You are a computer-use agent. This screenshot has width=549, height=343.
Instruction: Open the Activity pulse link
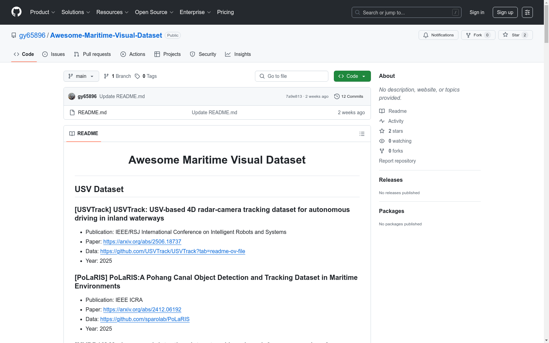pos(392,121)
